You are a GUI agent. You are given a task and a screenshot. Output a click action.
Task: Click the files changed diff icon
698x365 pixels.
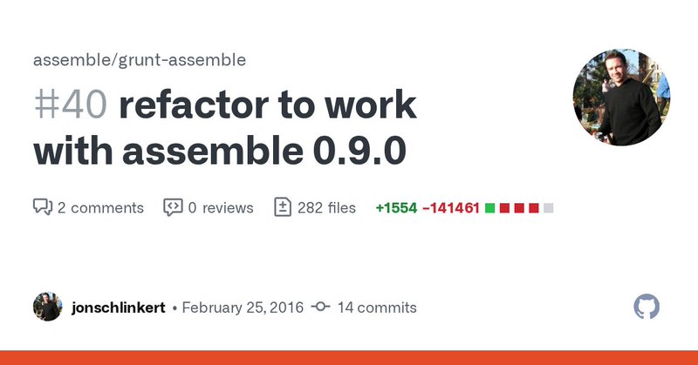pyautogui.click(x=283, y=207)
